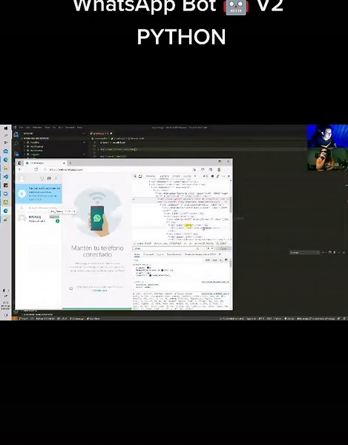348x445 pixels.
Task: Follow the link below 'Mantén tu teléfono conectado'
Action: point(99,290)
